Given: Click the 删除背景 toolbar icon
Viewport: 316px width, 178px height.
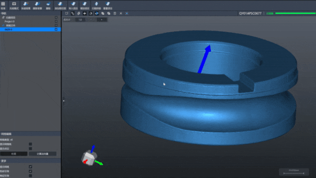Looking at the screenshot, I should [38, 5].
